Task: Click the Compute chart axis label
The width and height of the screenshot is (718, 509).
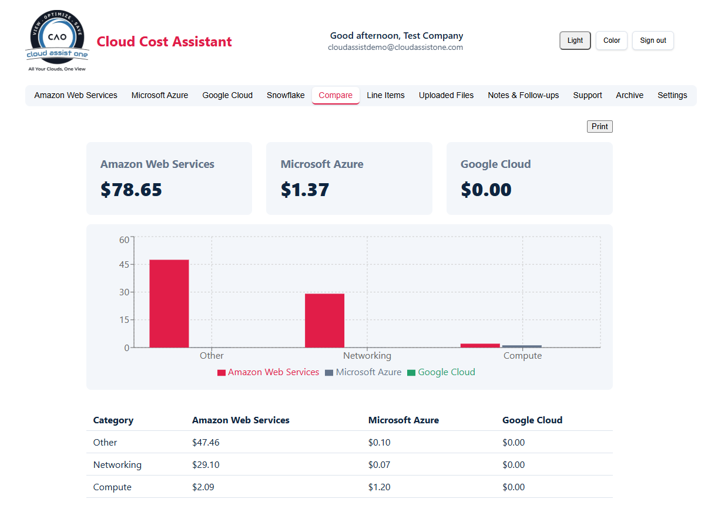Action: (523, 356)
